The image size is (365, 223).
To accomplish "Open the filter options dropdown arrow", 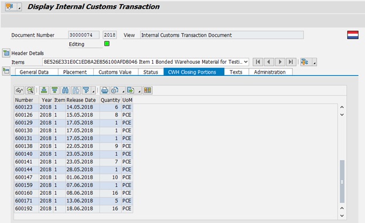I will pos(93,91).
